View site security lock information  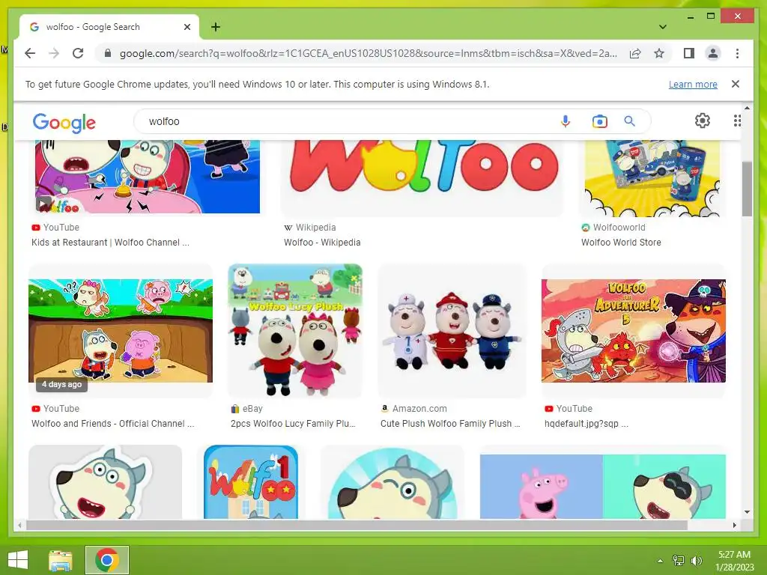coord(108,53)
